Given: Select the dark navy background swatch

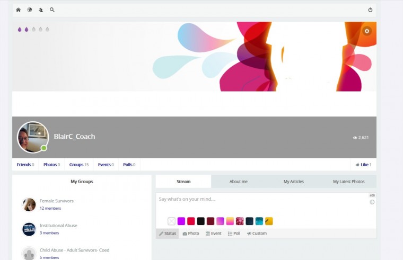Looking at the screenshot, I should click(x=250, y=221).
